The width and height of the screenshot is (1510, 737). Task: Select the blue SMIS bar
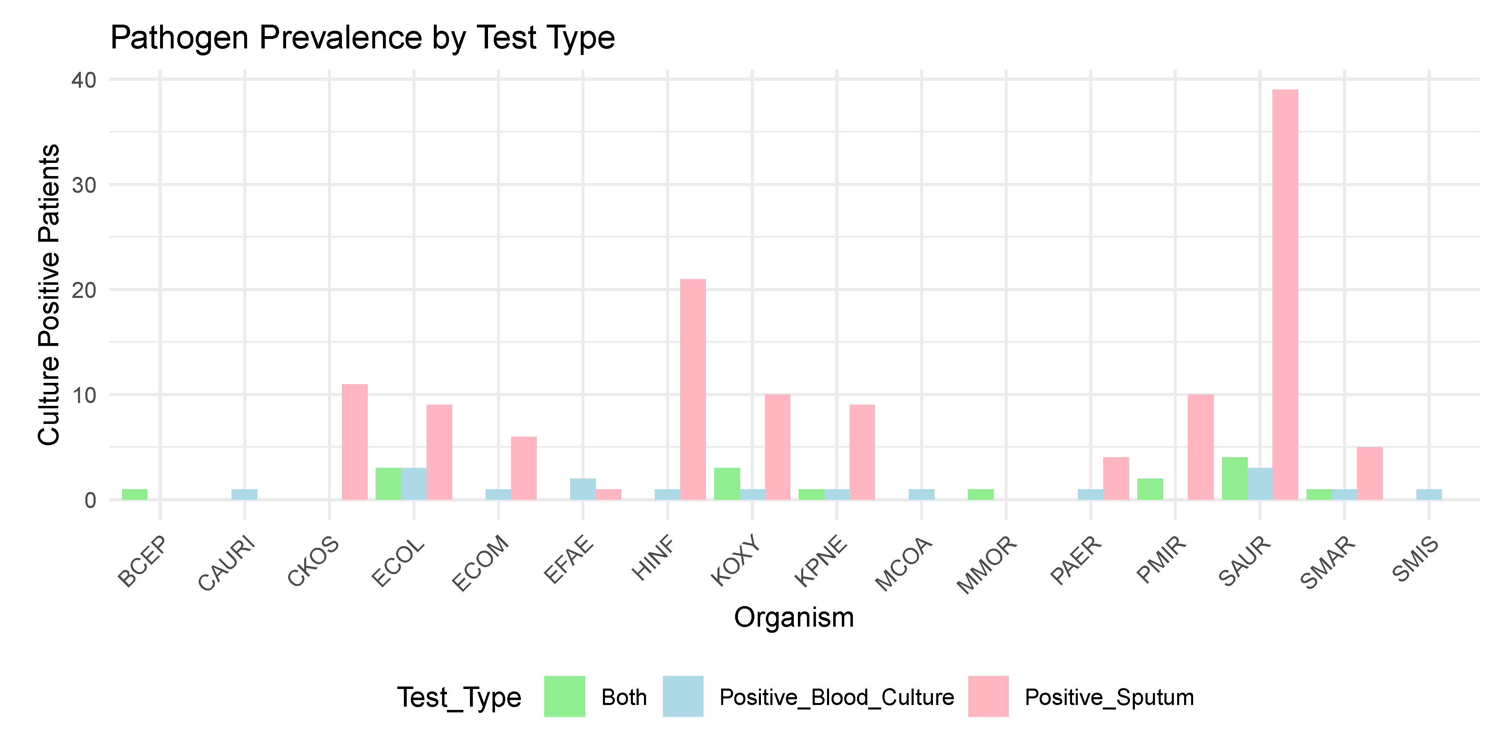click(1428, 494)
